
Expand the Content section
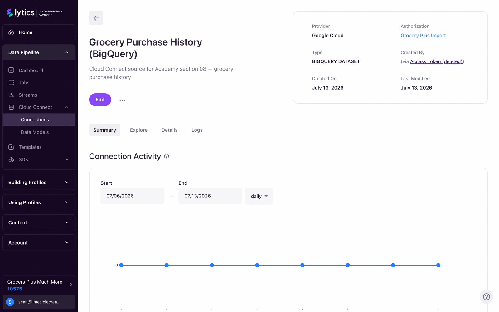coord(39,222)
